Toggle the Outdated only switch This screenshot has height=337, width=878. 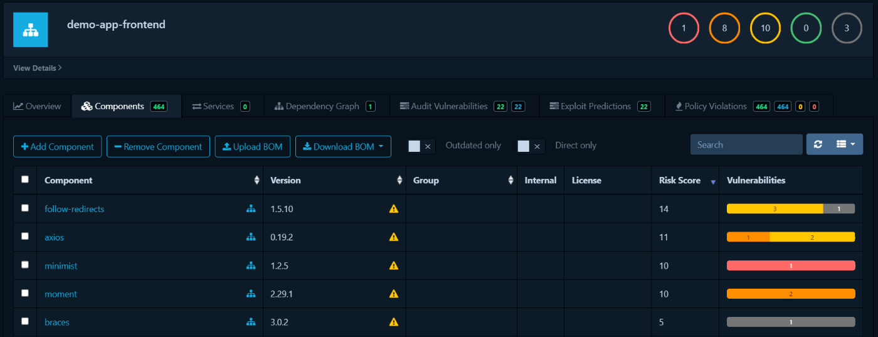point(420,146)
